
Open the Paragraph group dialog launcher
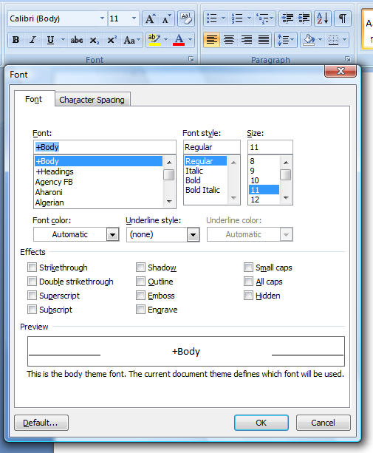(x=347, y=59)
